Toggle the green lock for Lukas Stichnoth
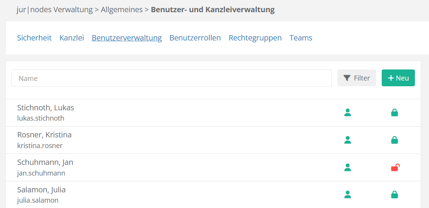Image resolution: width=429 pixels, height=208 pixels. (394, 113)
